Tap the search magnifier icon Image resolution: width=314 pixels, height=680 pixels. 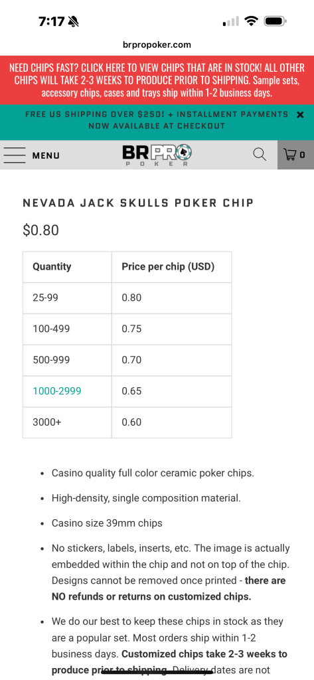(260, 154)
